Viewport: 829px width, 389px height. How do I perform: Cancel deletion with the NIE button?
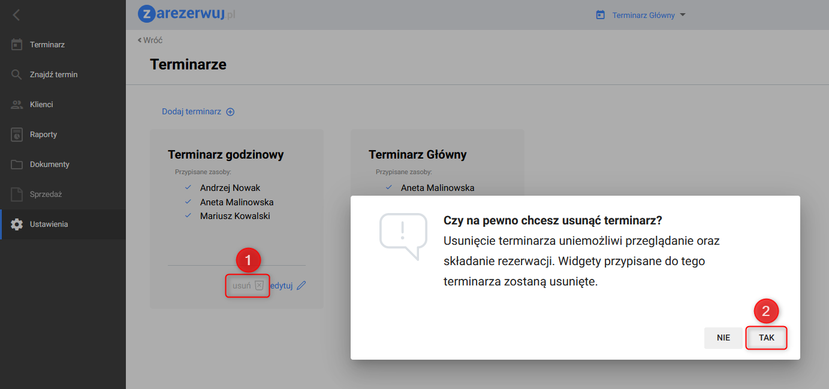tap(723, 338)
